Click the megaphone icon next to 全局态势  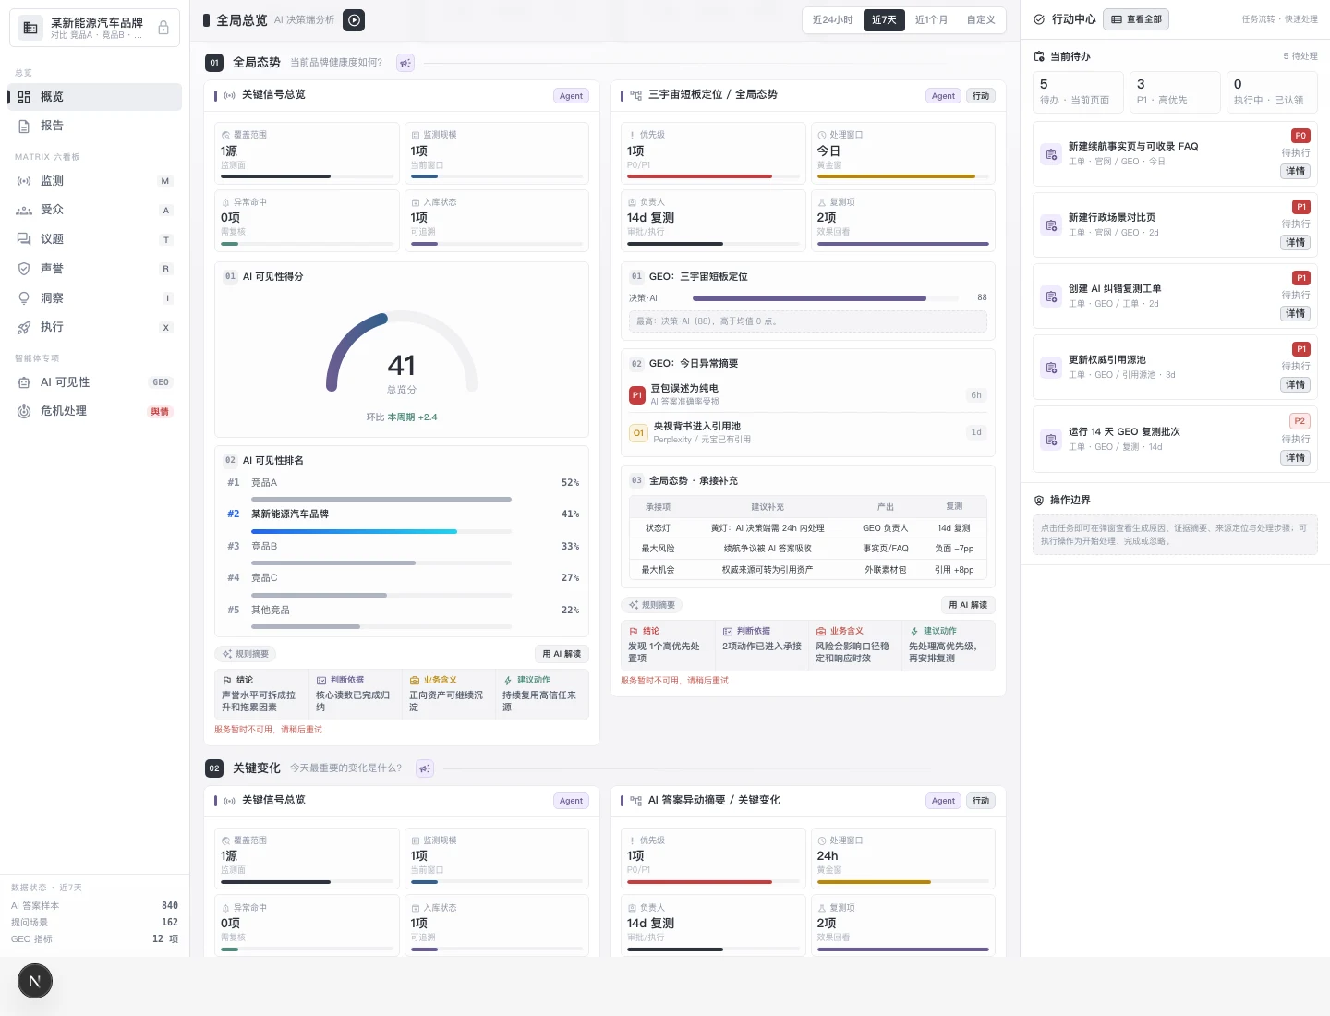pyautogui.click(x=405, y=63)
